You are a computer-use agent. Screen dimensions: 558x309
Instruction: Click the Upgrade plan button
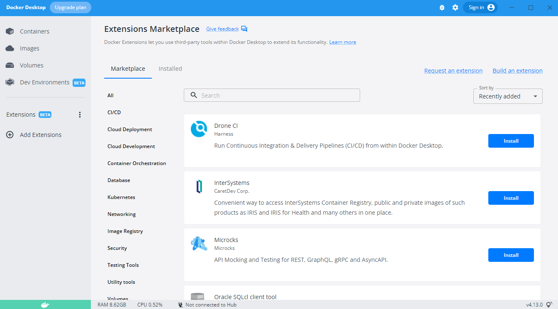pyautogui.click(x=71, y=7)
